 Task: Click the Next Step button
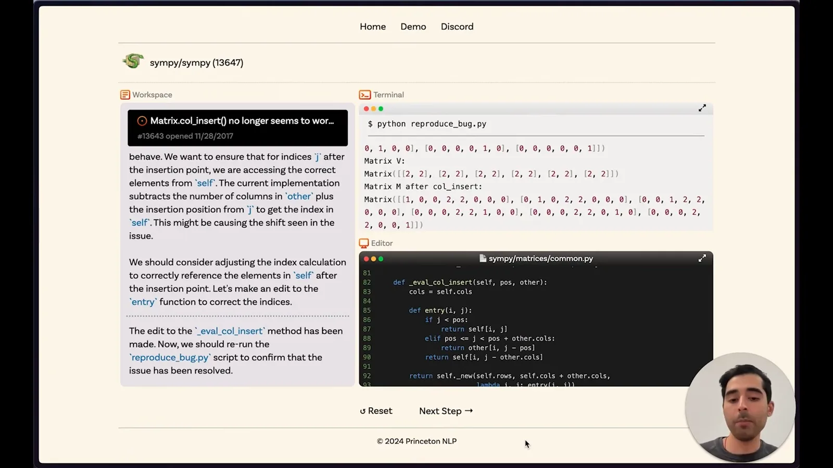pos(446,411)
